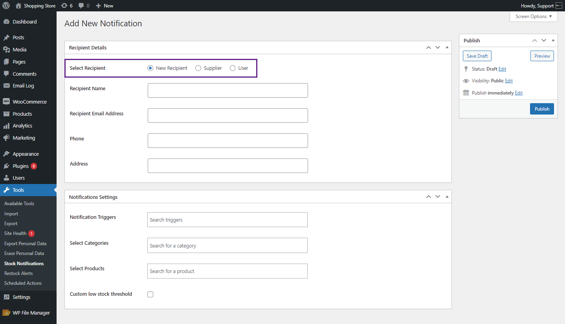Select the Supplier radio button
565x324 pixels.
198,68
